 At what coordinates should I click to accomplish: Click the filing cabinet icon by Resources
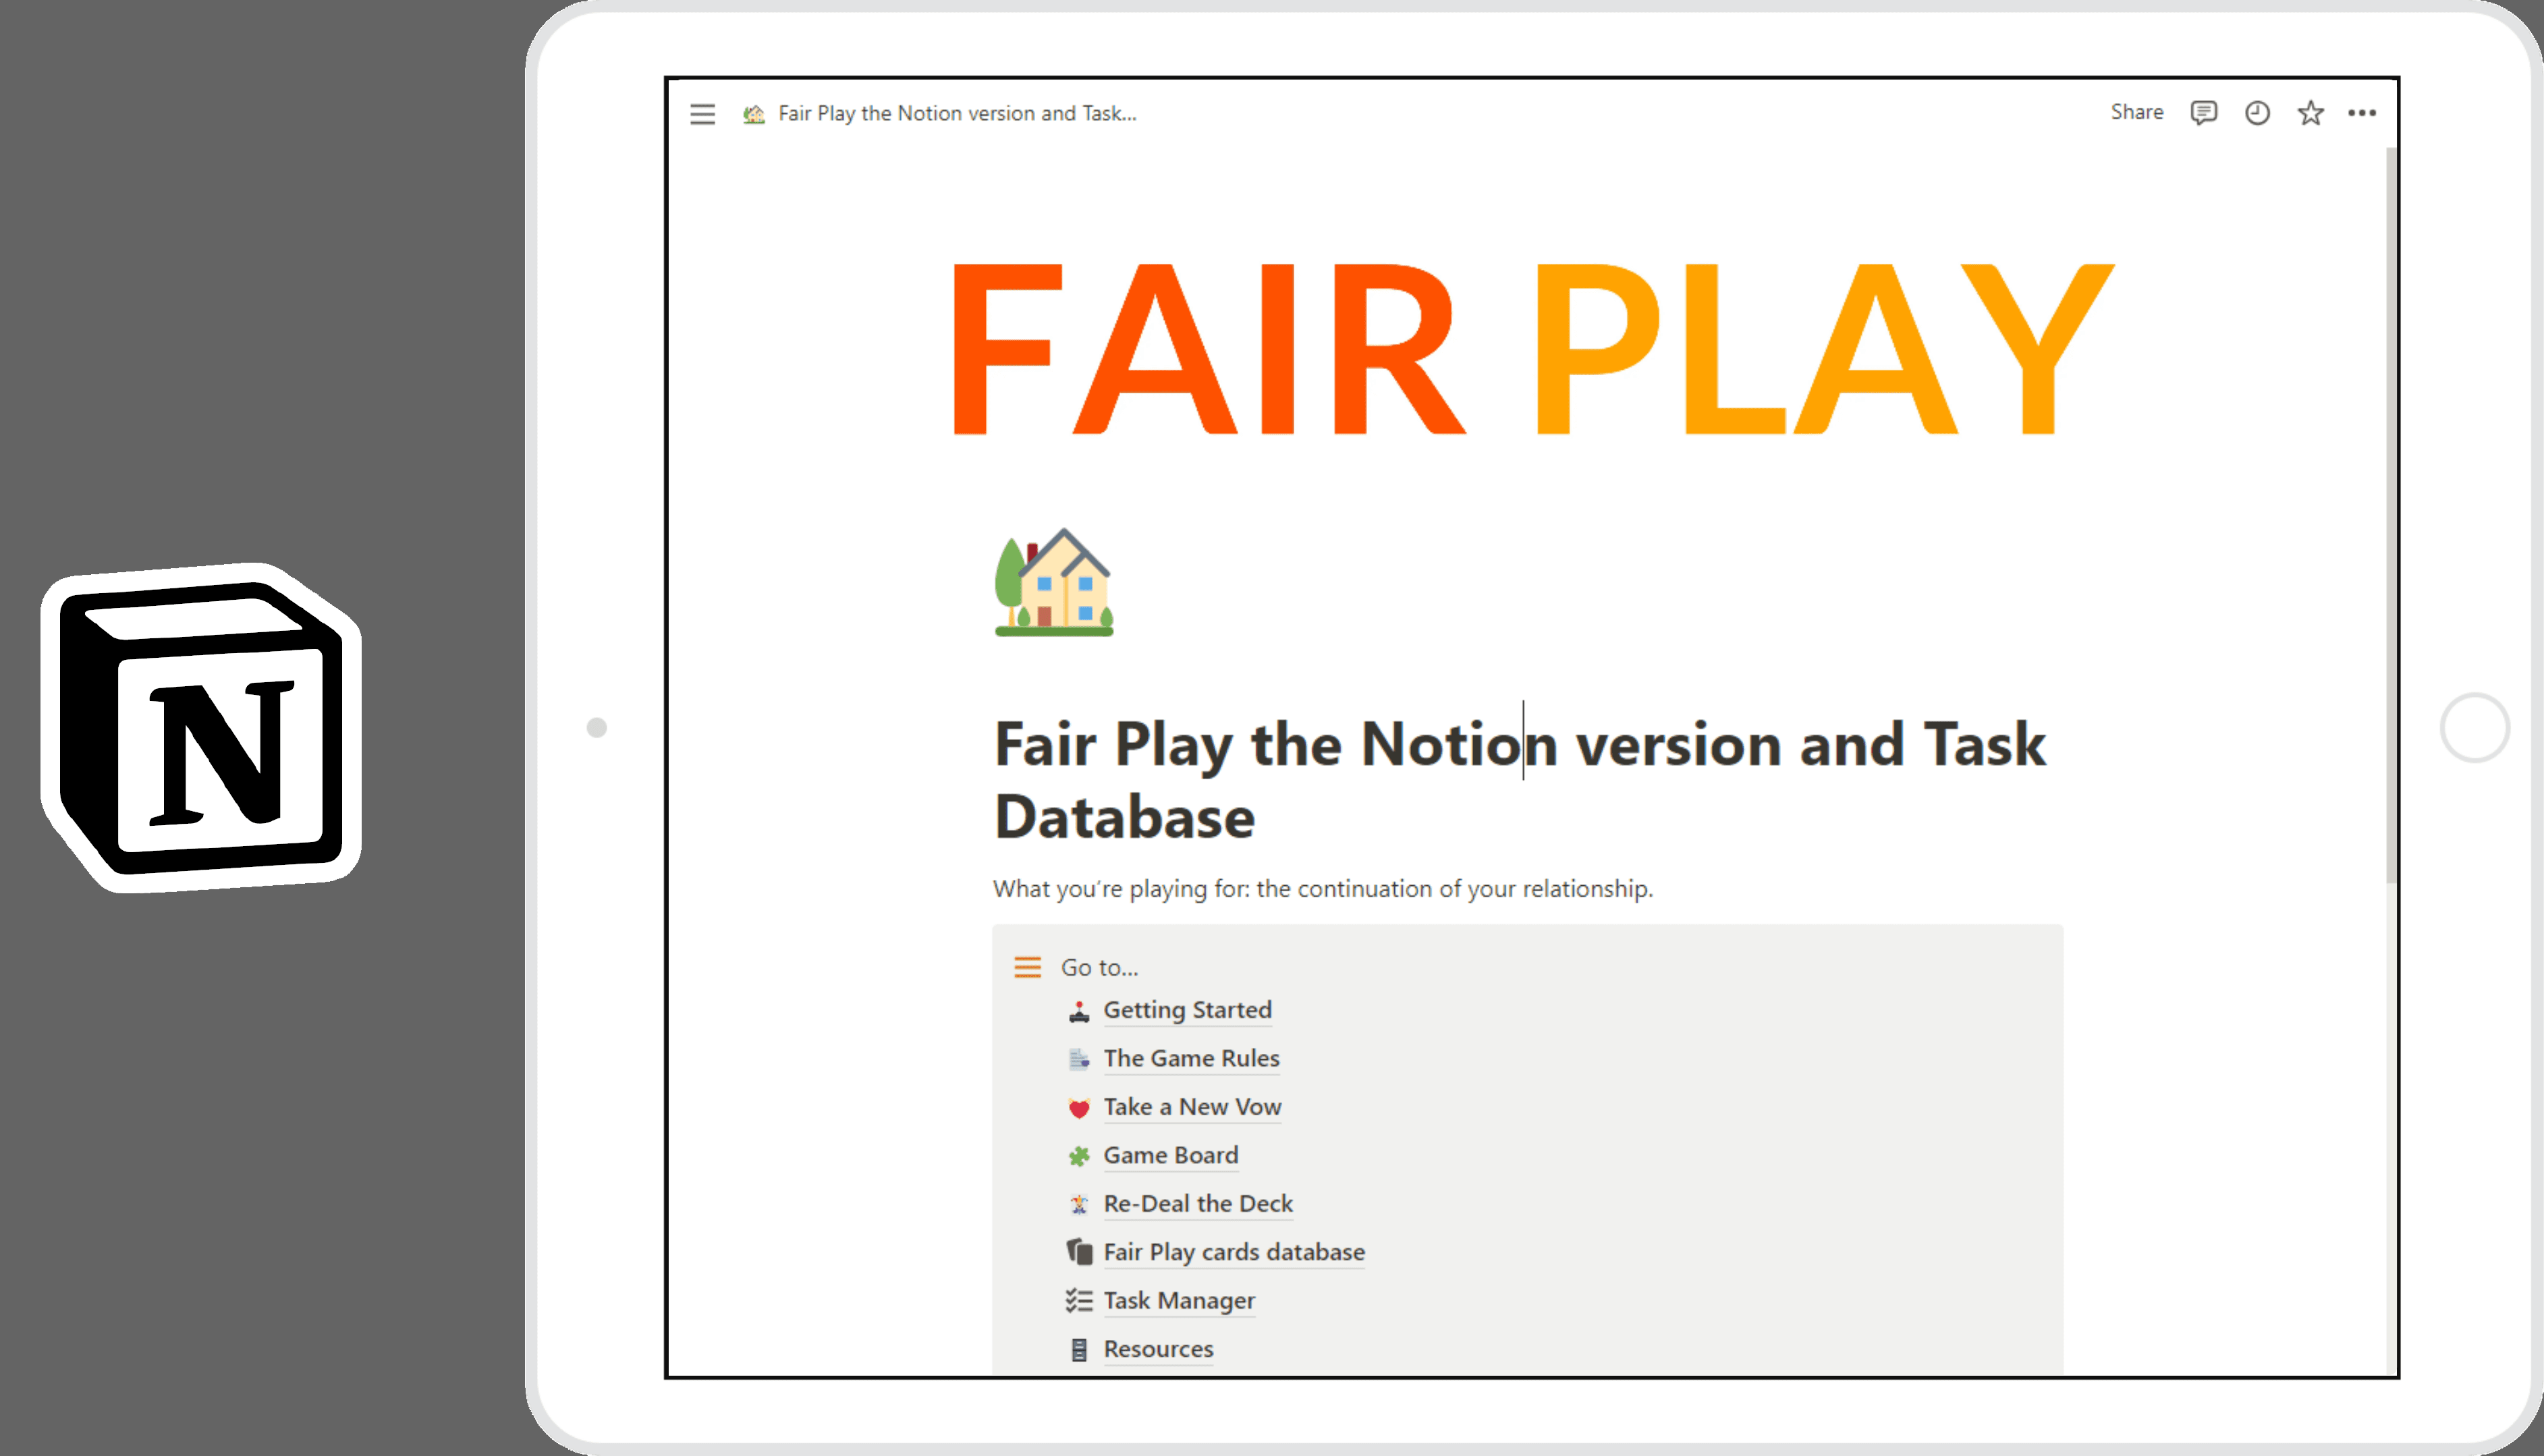click(1078, 1350)
